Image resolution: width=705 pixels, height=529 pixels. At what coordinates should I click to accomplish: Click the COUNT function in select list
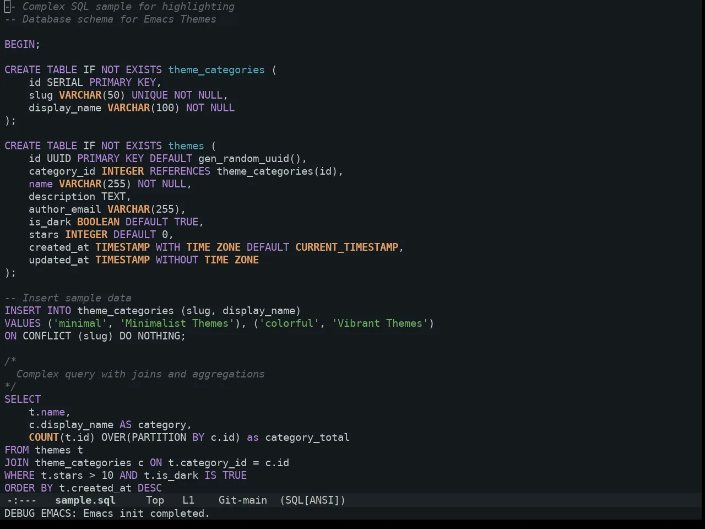[44, 438]
